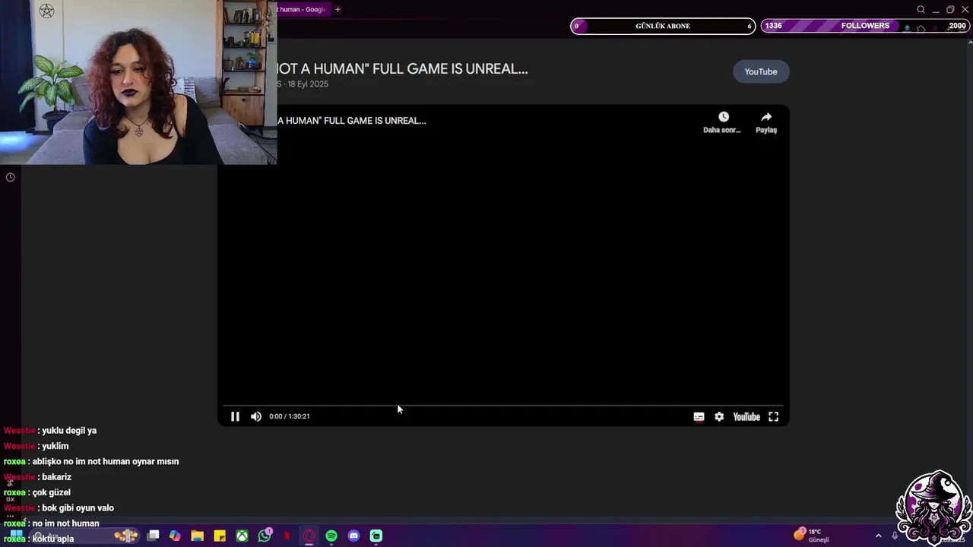Image resolution: width=973 pixels, height=547 pixels.
Task: Enter fullscreen video mode
Action: [773, 416]
